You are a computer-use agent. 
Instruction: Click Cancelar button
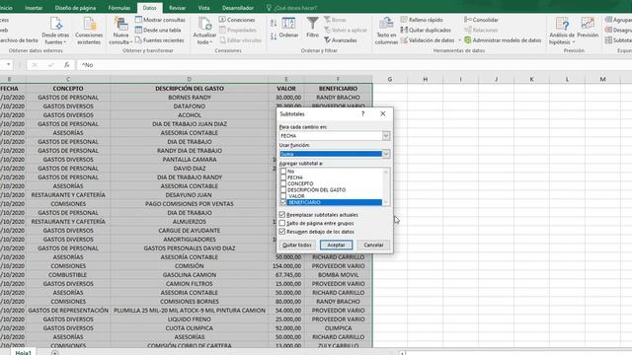point(373,245)
